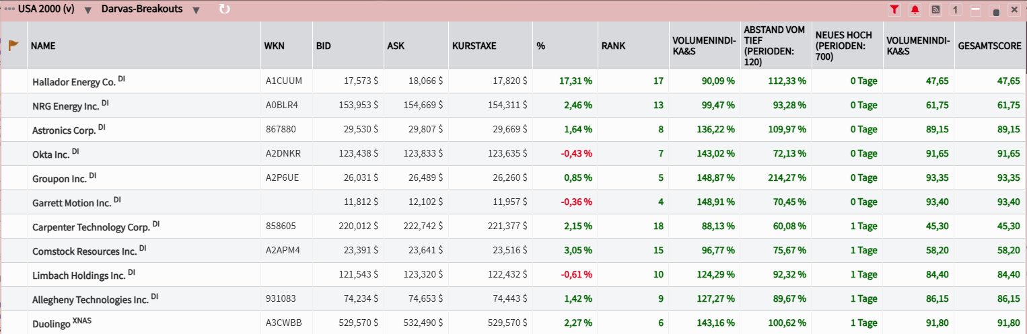Click the red filter funnel icon
Viewport: 1027px width, 334px height.
894,9
